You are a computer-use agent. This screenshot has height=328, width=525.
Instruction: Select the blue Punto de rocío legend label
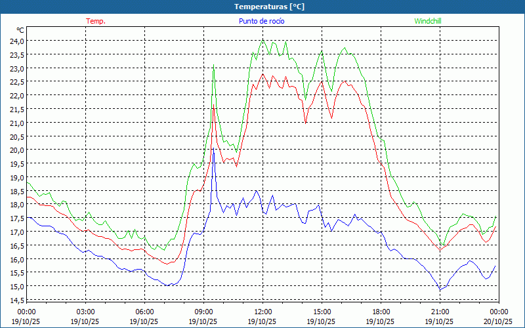pyautogui.click(x=262, y=21)
